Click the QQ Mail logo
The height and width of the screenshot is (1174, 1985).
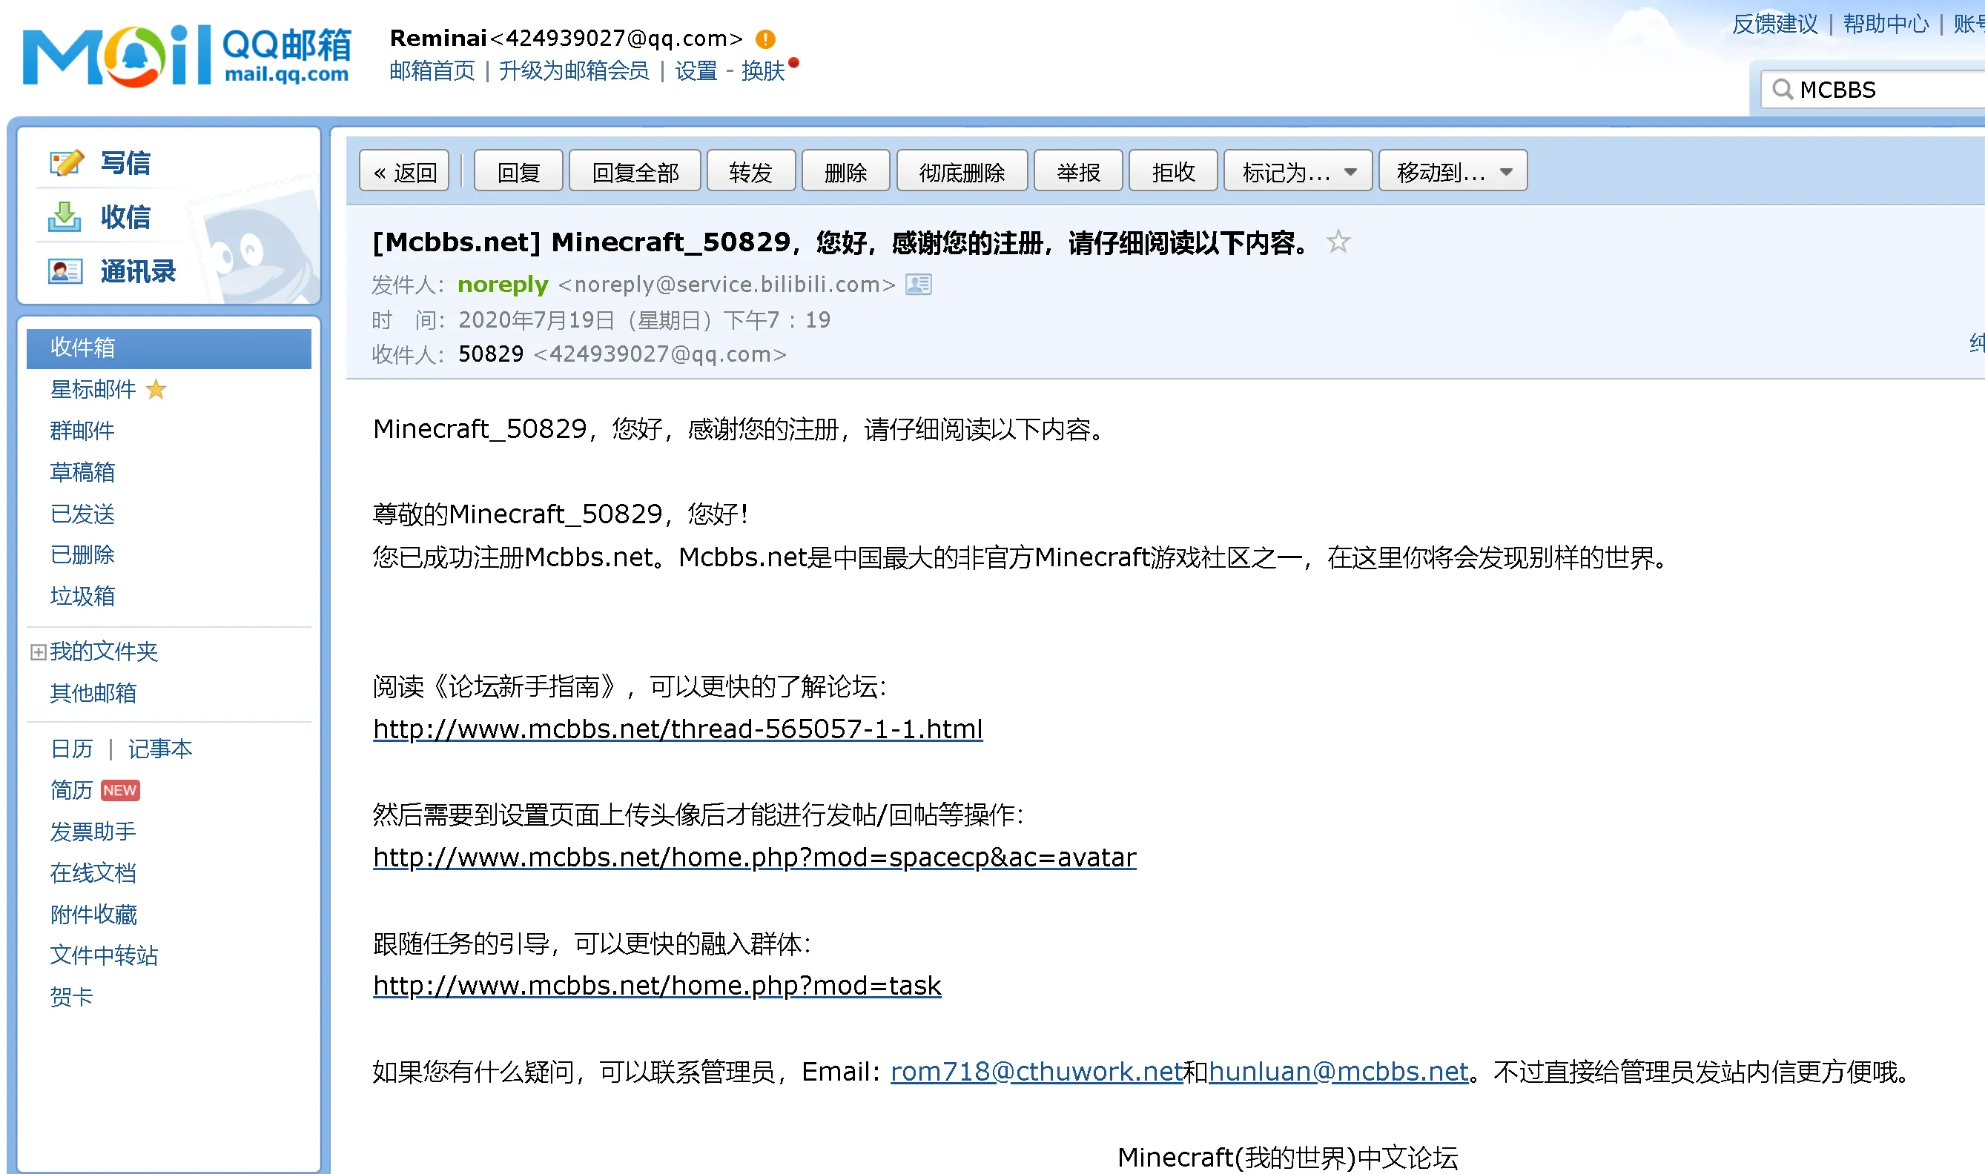click(x=187, y=56)
